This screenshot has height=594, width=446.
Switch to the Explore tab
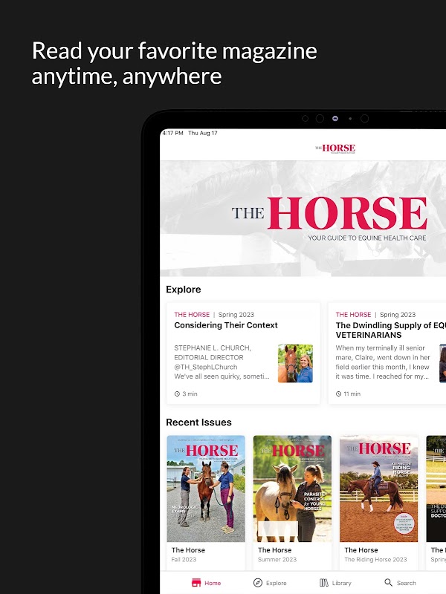click(x=270, y=583)
